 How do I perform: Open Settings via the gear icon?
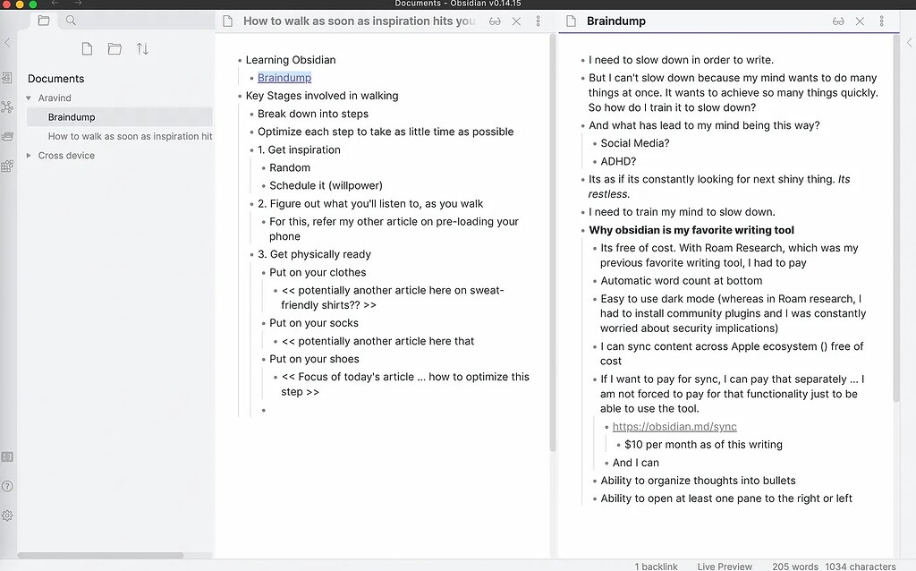point(8,515)
